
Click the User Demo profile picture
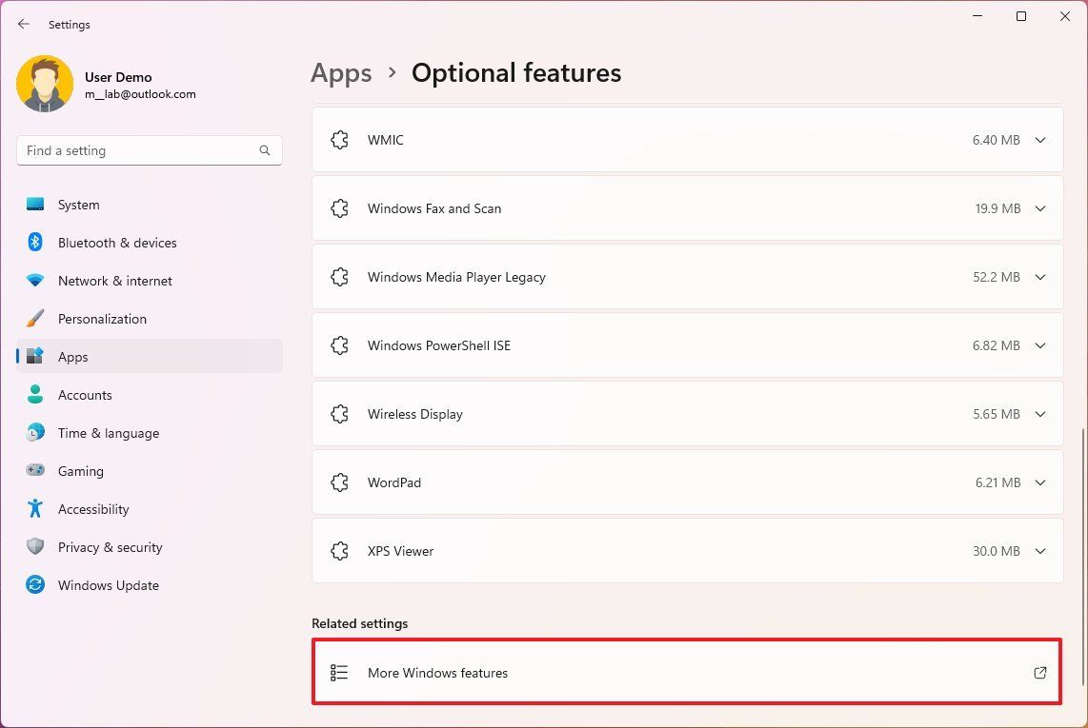click(x=45, y=84)
